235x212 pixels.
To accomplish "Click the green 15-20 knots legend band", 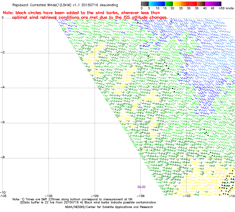I will [169, 4].
